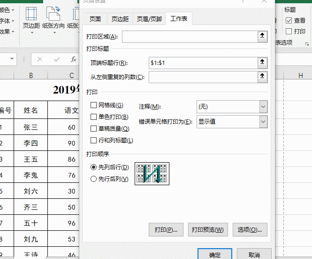The height and width of the screenshot is (259, 312).
Task: Click the formula bar cancel X icon
Action: [40, 59]
